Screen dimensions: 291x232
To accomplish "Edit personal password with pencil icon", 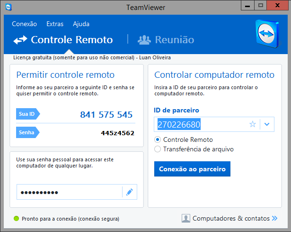I will 130,192.
